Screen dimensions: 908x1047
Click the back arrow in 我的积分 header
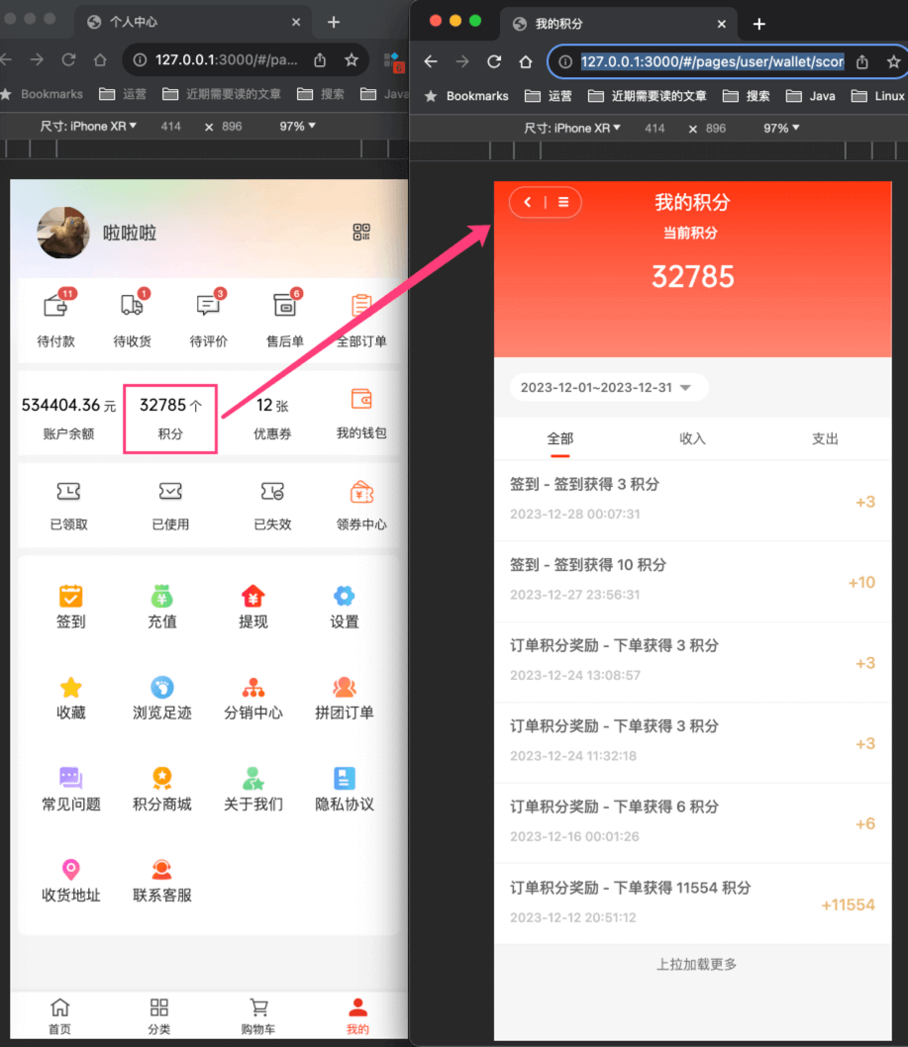528,202
